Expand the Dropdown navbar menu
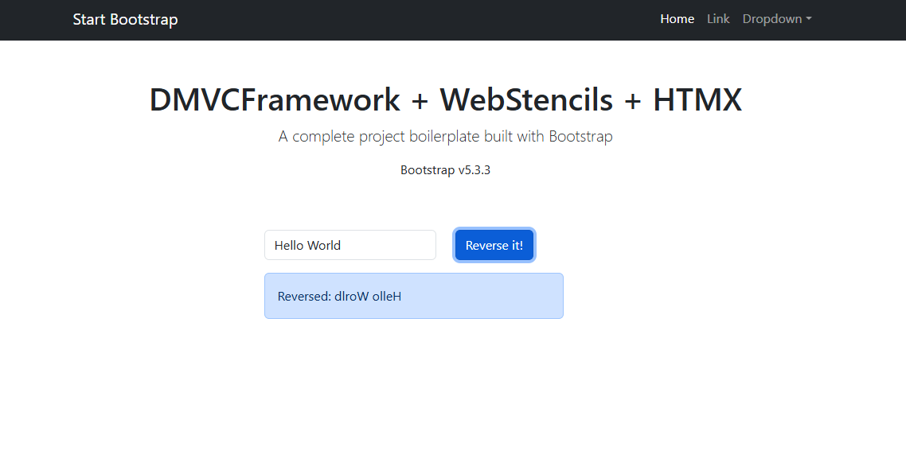This screenshot has width=906, height=474. tap(772, 19)
